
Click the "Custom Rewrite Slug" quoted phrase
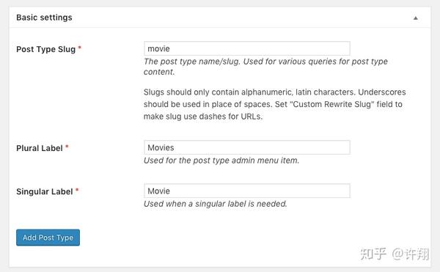point(332,104)
